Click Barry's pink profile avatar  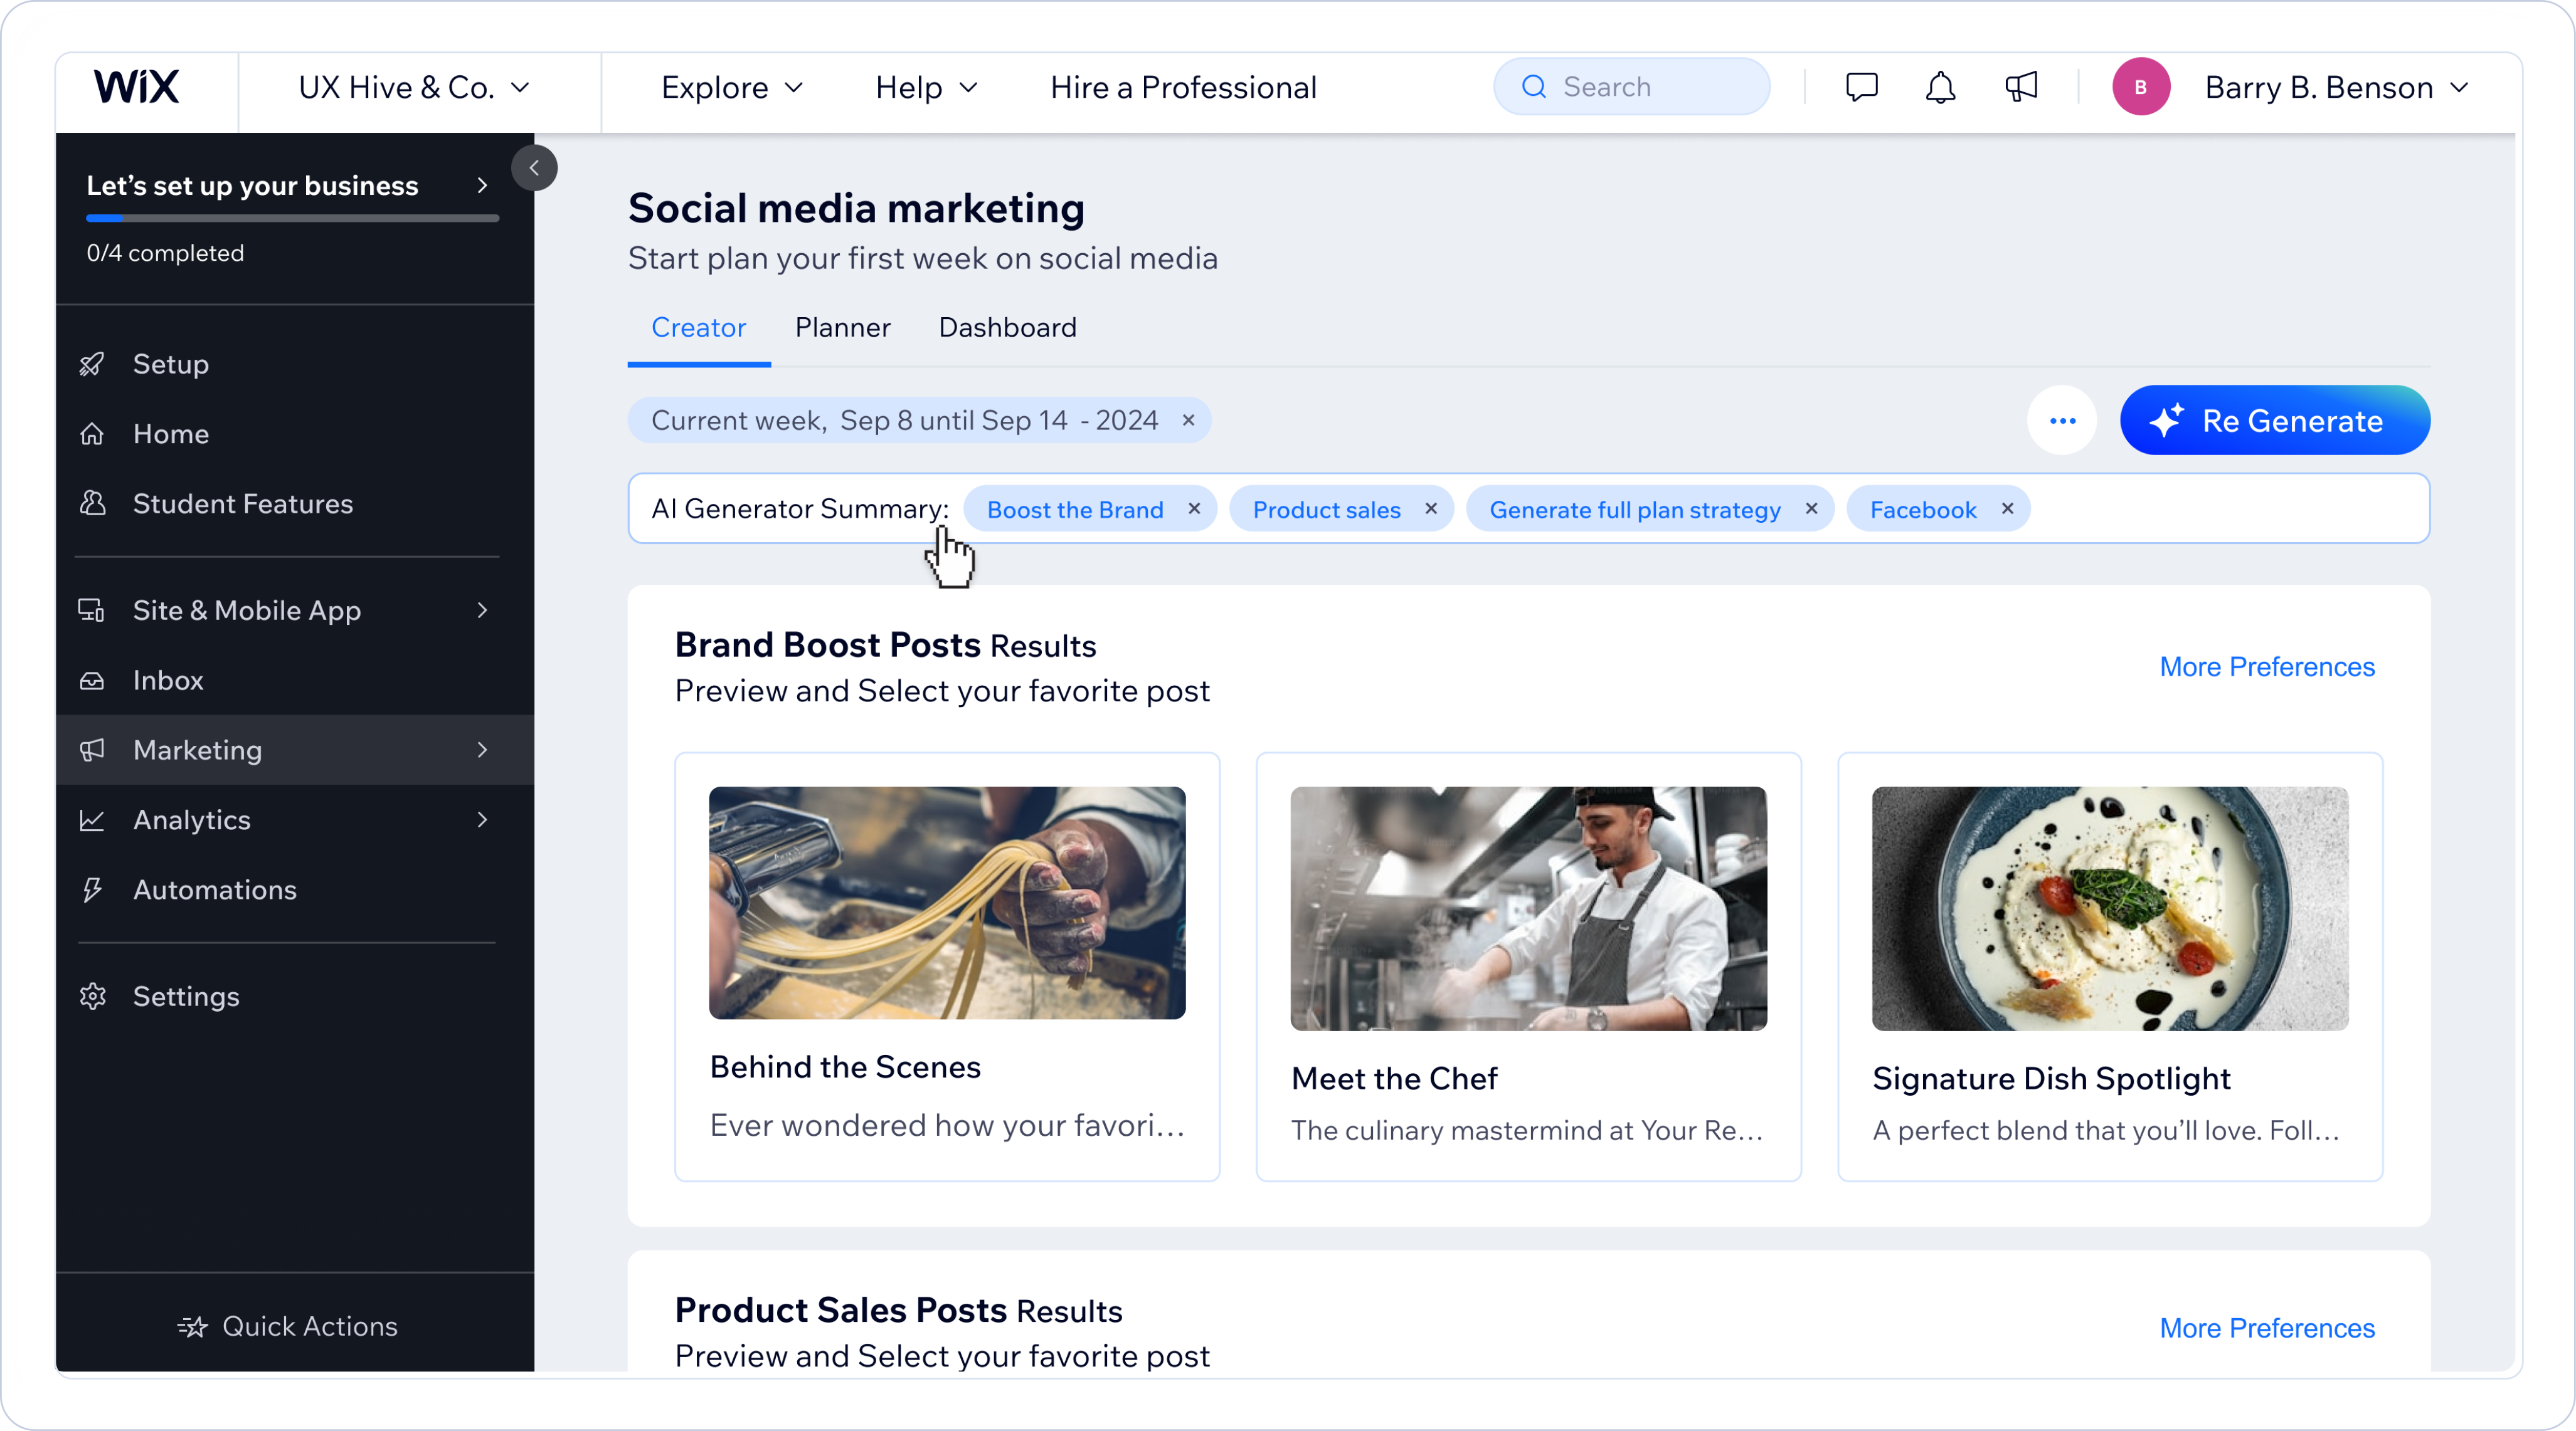click(x=2141, y=88)
